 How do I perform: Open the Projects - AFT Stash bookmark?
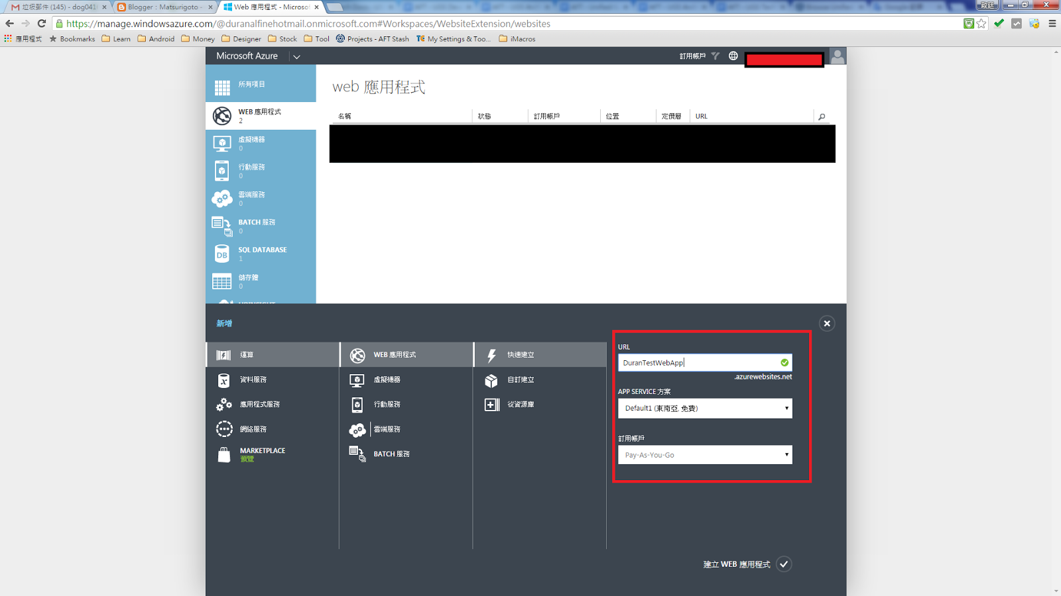(x=373, y=39)
